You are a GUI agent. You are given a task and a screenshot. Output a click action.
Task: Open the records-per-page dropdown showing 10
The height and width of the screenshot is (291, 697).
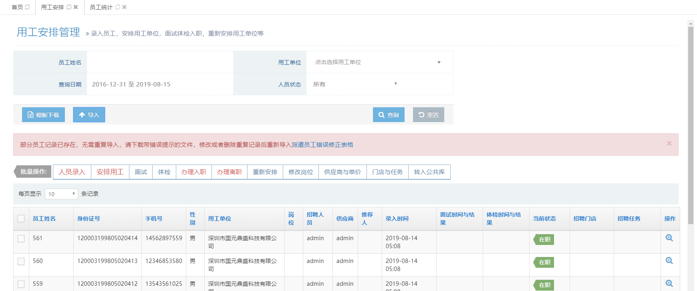(61, 194)
